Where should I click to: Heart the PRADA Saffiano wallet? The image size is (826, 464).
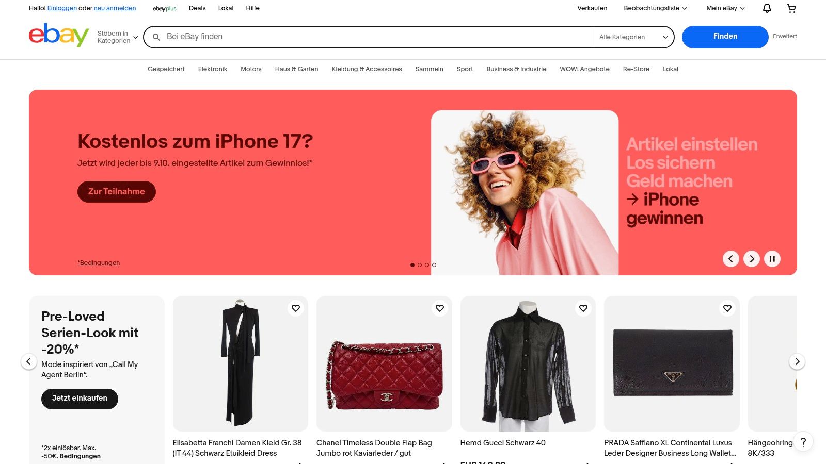[727, 308]
